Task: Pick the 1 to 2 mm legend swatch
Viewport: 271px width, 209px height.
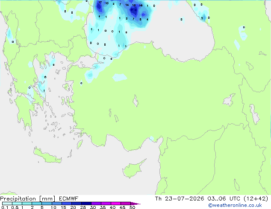Action: tap(27, 203)
